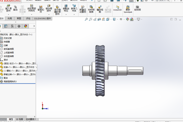Viewport: 183px width, 122px height.
Task: Click the Update Speedpak tool
Action: point(128,9)
